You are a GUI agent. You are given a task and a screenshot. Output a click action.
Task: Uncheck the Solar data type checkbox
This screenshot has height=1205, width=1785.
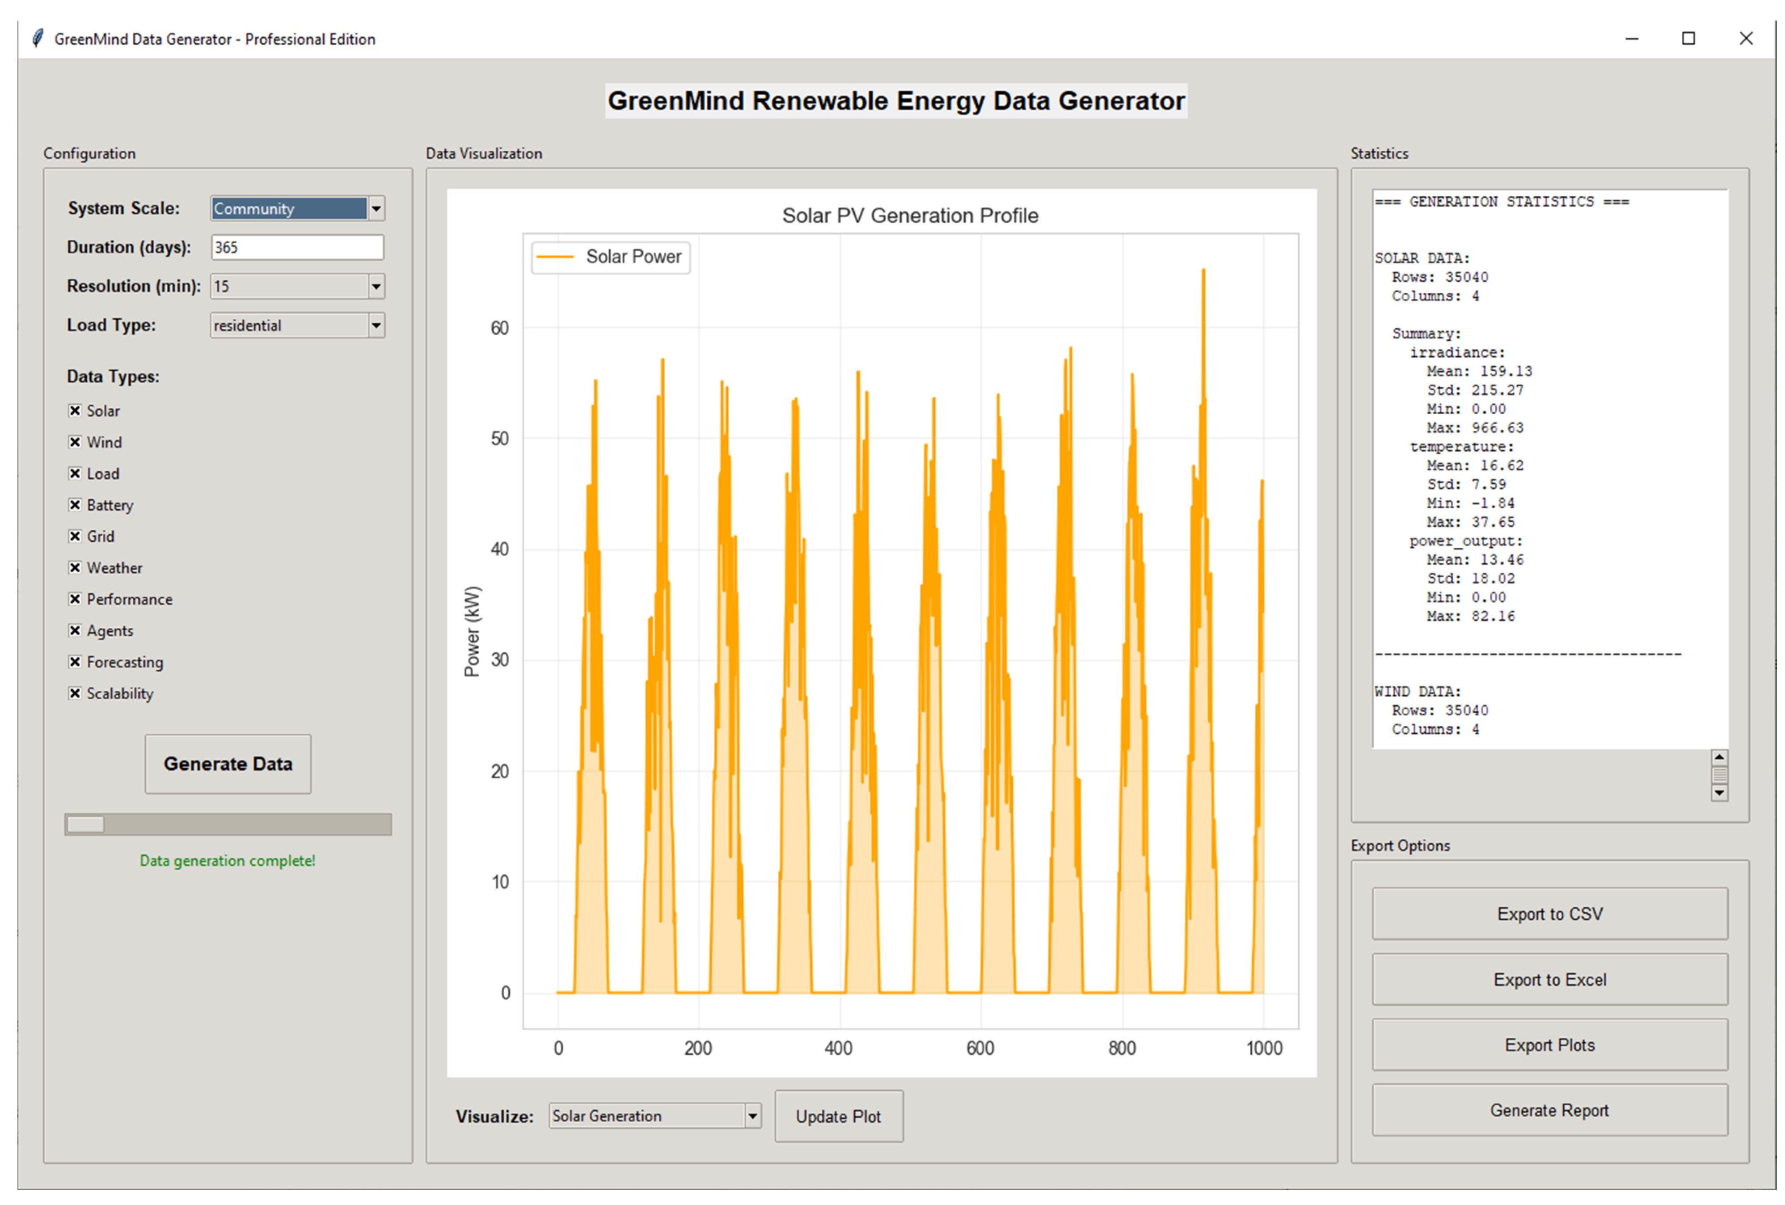(75, 411)
